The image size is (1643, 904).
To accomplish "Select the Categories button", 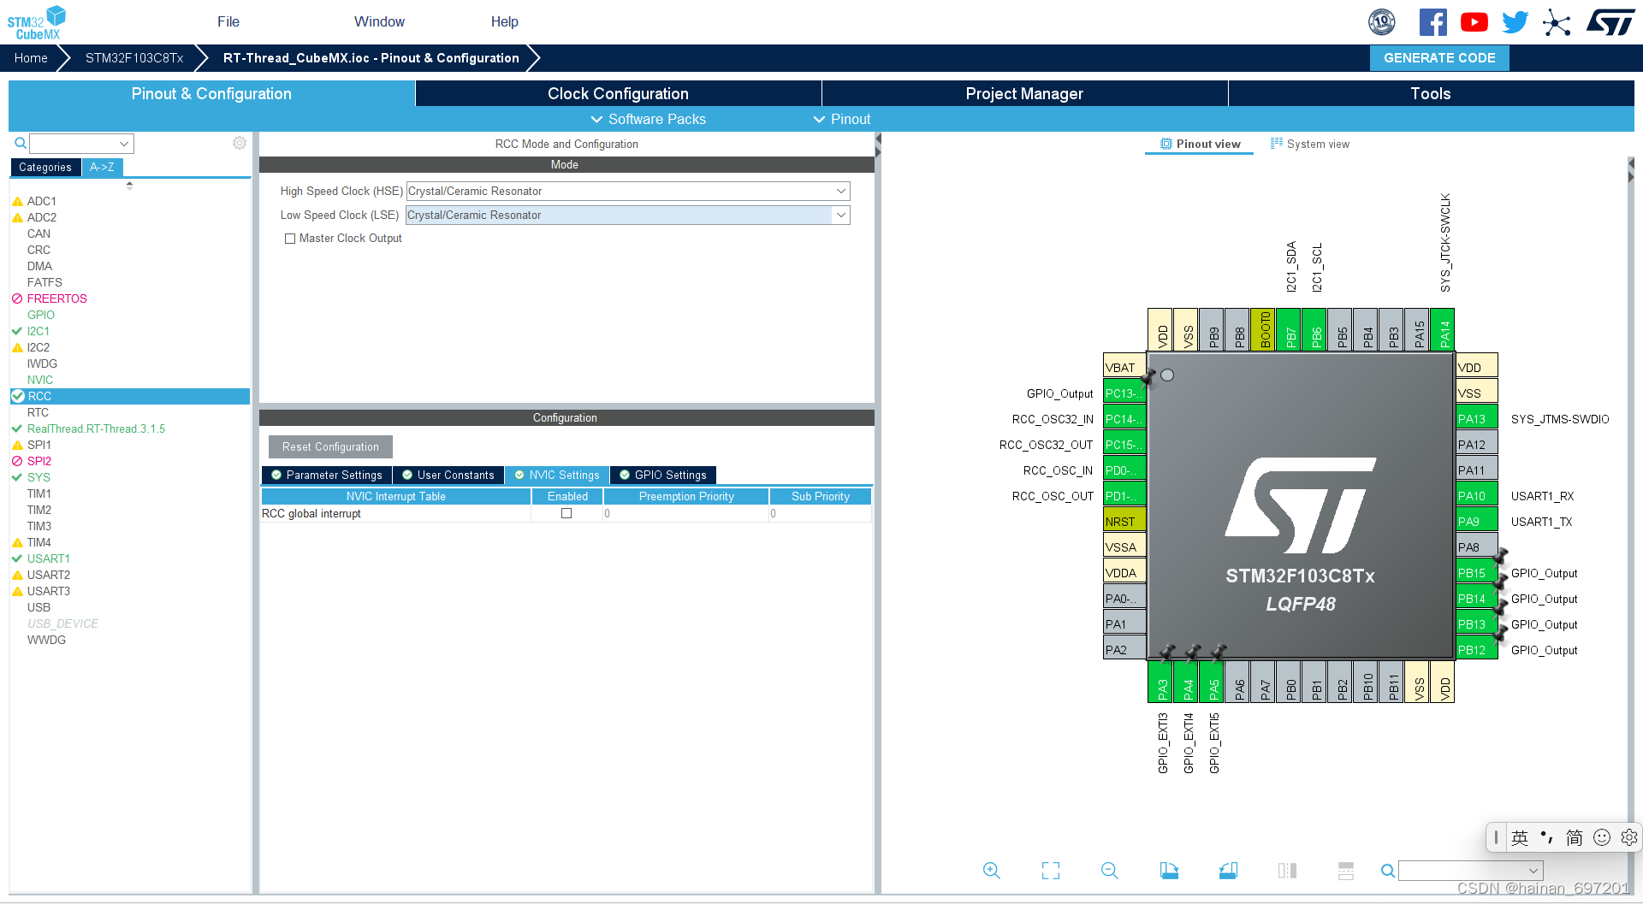I will pos(45,167).
